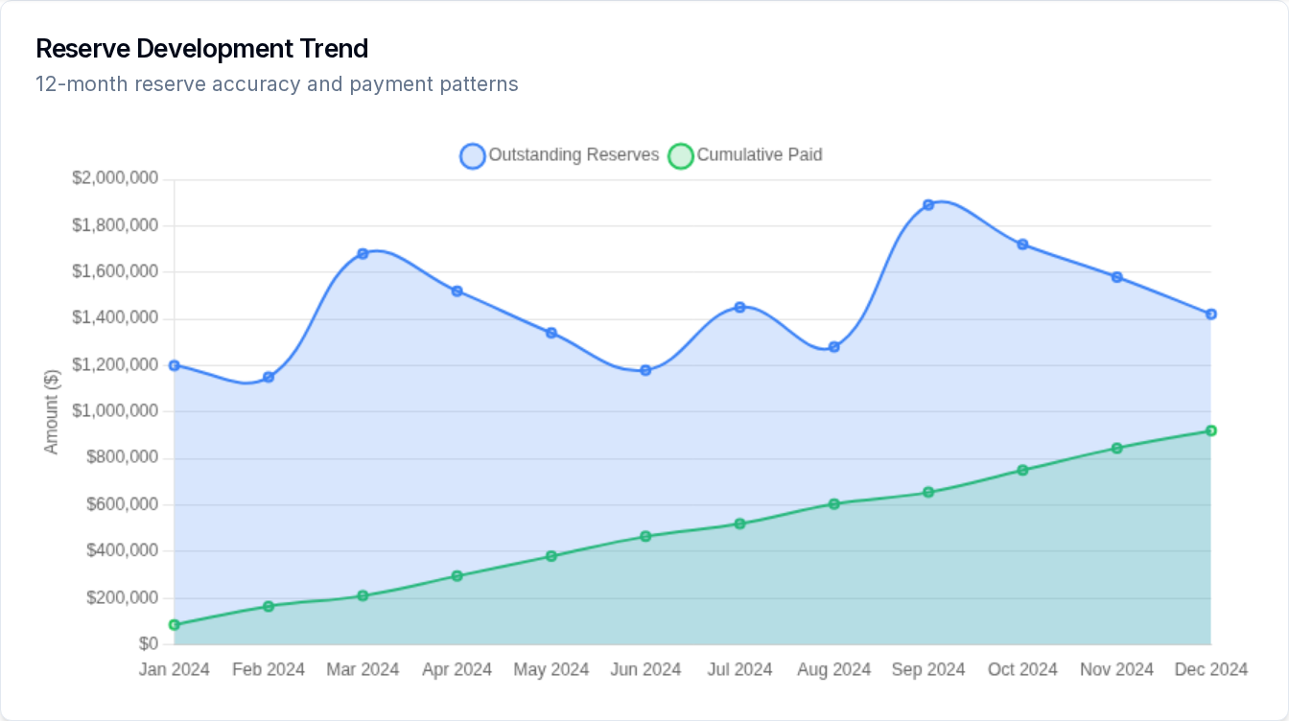The width and height of the screenshot is (1289, 721).
Task: Click the blue Outstanding Reserves legend circle
Action: (473, 155)
